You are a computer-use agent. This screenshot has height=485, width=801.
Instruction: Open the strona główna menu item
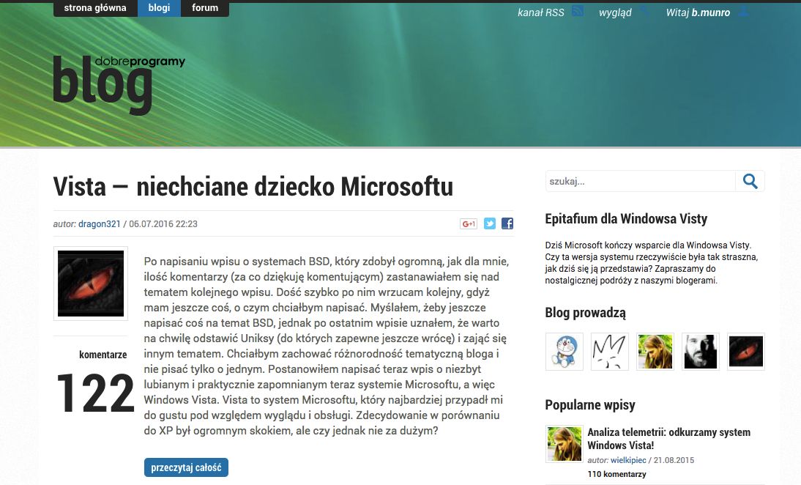tap(94, 8)
